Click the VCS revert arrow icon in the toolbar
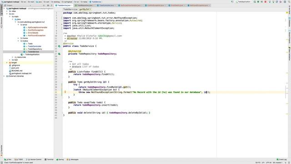291x164 pixels. [281, 2]
